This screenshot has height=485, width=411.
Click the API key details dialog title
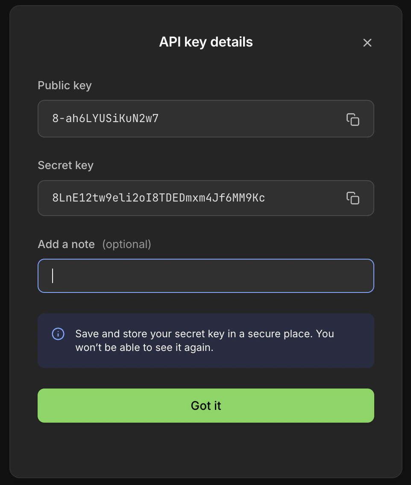pyautogui.click(x=205, y=42)
